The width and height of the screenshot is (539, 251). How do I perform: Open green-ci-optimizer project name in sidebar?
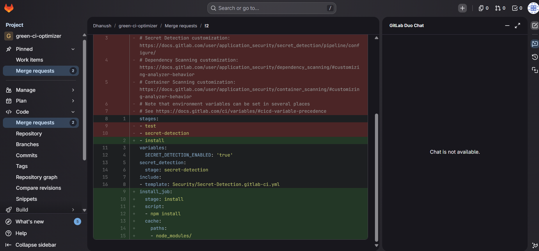[x=39, y=36]
